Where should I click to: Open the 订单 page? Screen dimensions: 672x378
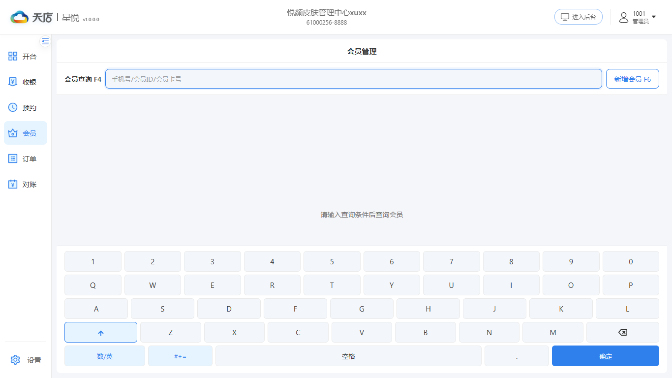click(26, 159)
